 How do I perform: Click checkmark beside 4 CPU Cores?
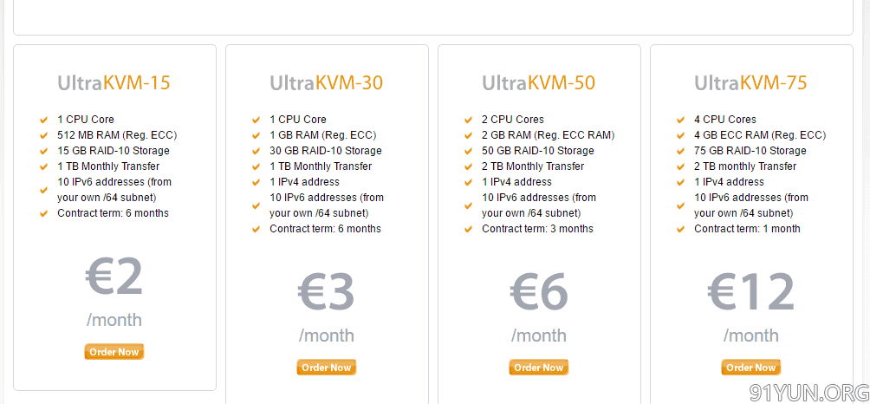coord(680,120)
